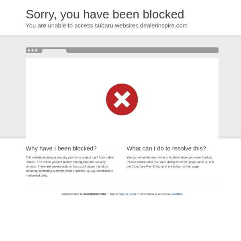Image resolution: width=241 pixels, height=241 pixels.
Task: Click the horizontal divider above the footer
Action: click(122, 184)
